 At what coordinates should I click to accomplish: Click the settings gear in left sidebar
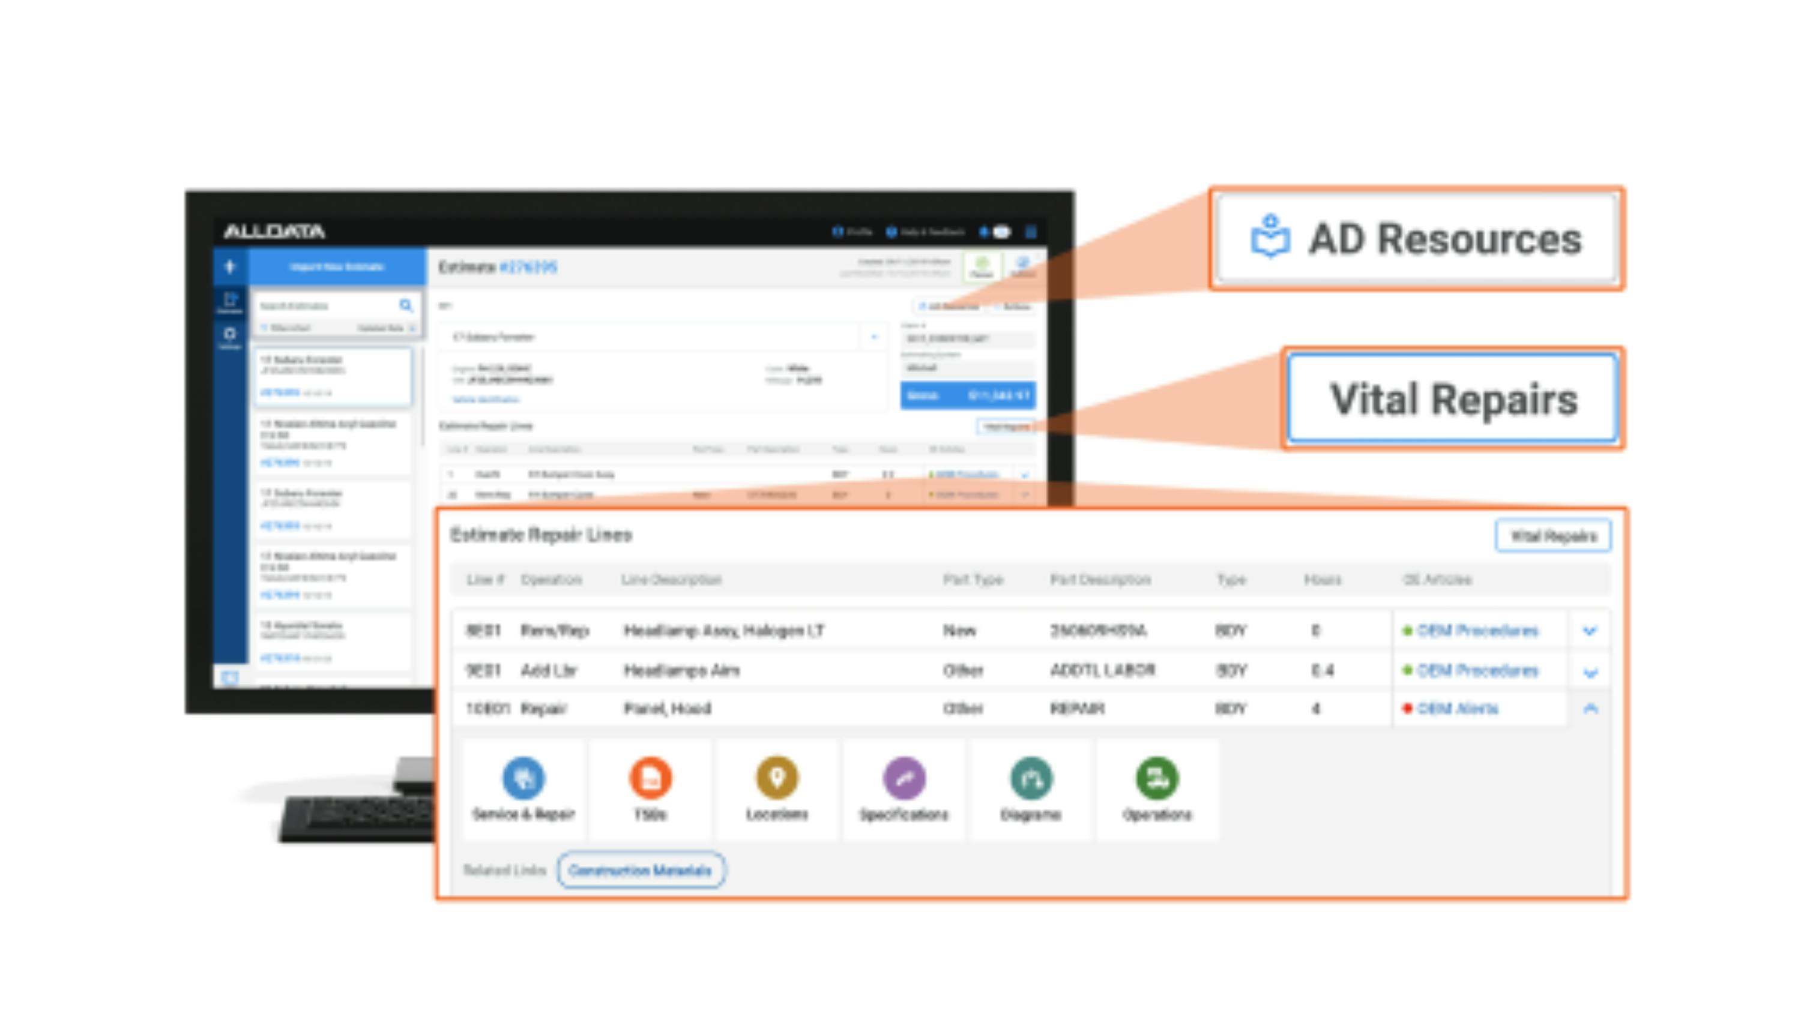(x=229, y=334)
